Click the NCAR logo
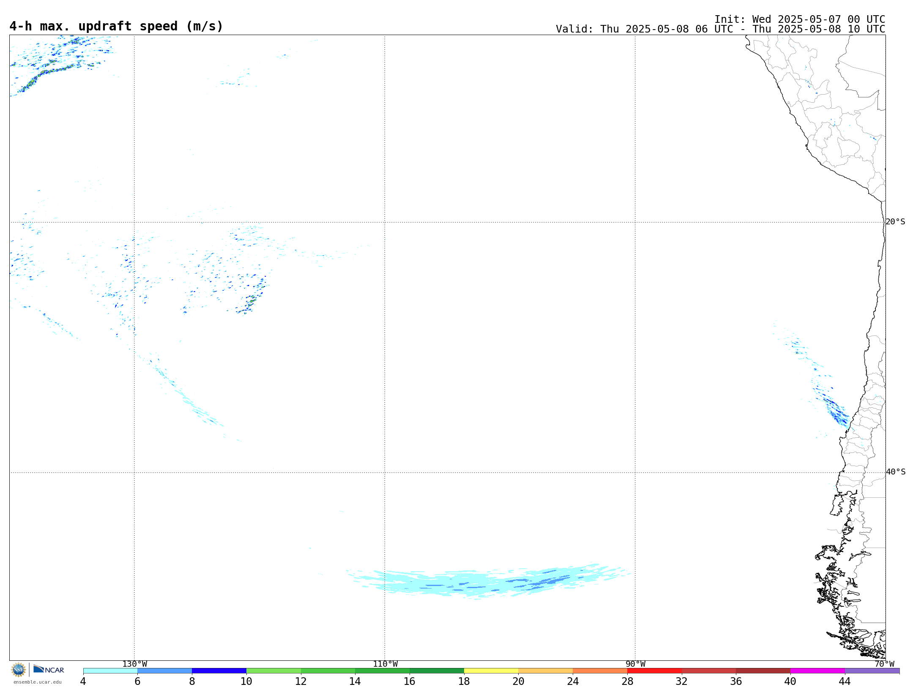 (x=49, y=669)
